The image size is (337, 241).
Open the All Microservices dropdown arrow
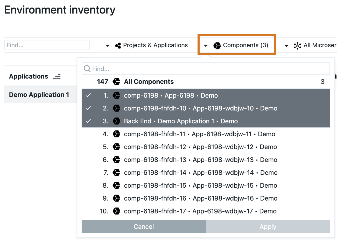[286, 46]
